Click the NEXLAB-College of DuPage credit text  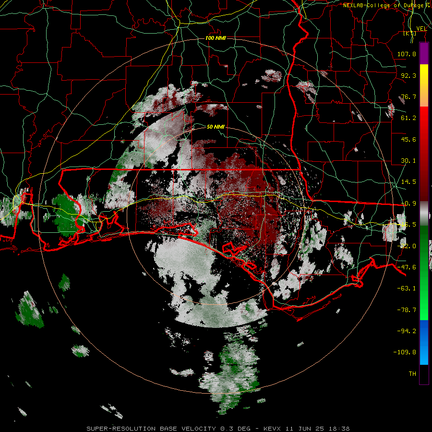[x=386, y=5]
